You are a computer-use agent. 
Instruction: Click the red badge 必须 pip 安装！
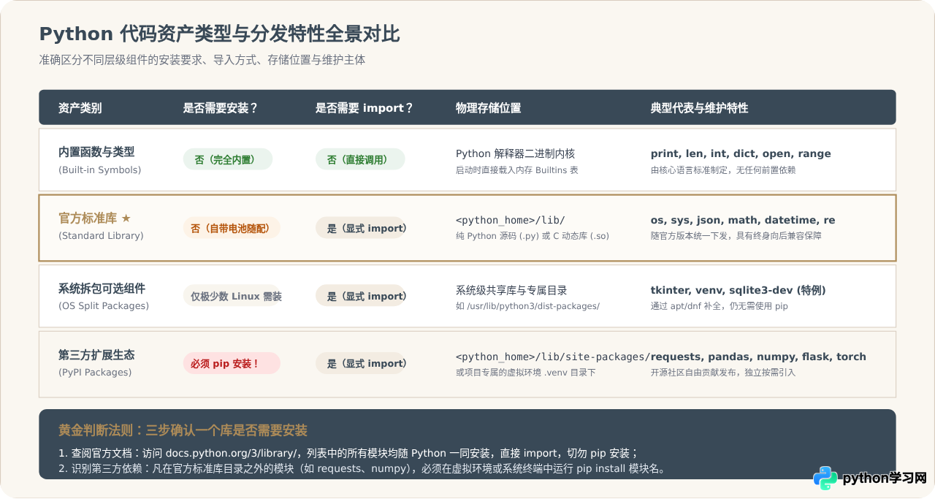[x=232, y=363]
